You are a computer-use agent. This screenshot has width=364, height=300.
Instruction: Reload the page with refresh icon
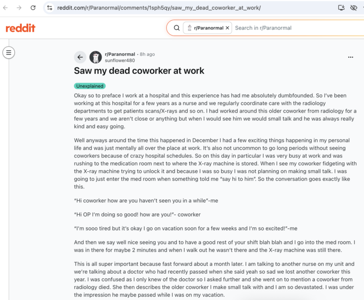coord(33,8)
